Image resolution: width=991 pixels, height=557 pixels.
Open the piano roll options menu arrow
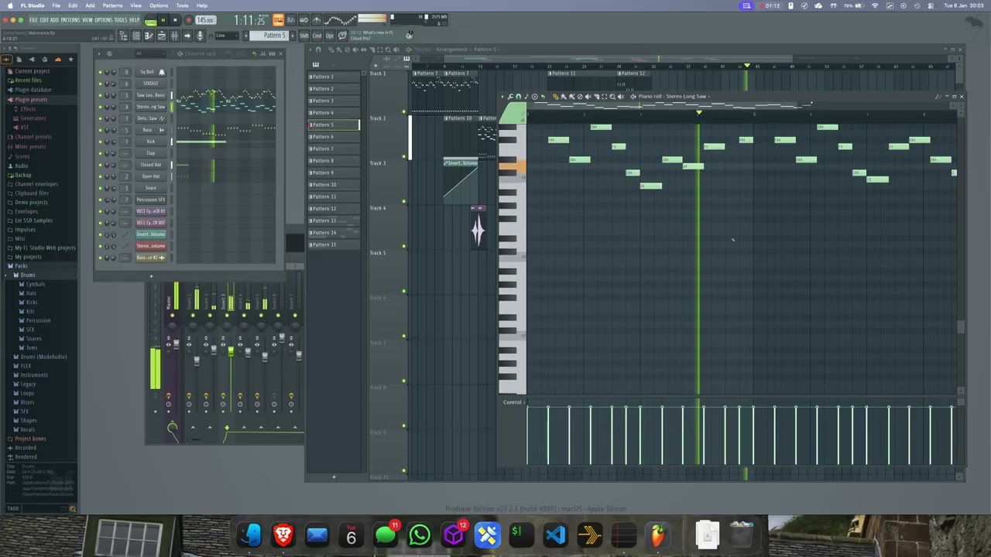(502, 97)
